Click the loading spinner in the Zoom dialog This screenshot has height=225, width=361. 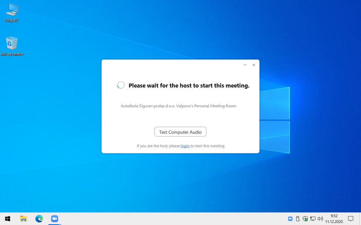[121, 85]
